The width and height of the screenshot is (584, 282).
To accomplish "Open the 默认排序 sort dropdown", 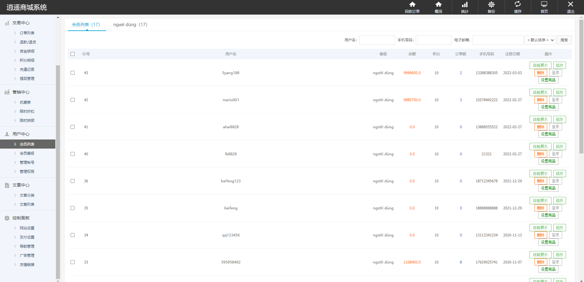I will tap(540, 40).
